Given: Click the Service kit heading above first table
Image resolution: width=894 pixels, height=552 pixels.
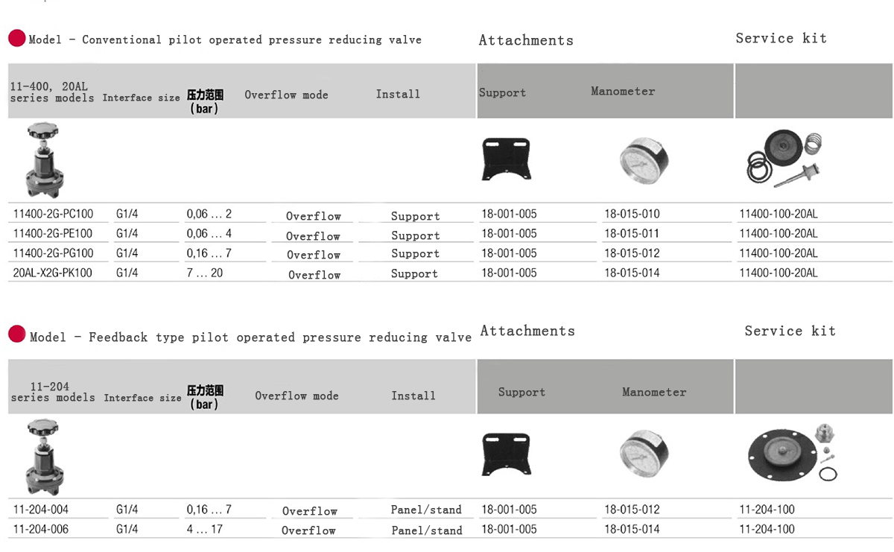Looking at the screenshot, I should point(781,38).
